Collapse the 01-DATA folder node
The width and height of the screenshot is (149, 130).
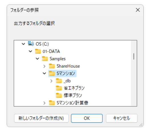pos(30,51)
